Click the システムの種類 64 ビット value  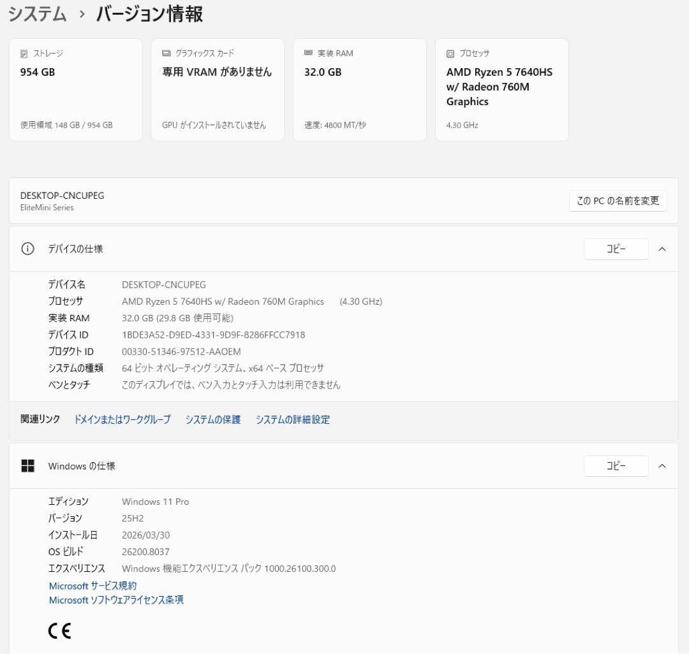click(x=223, y=368)
